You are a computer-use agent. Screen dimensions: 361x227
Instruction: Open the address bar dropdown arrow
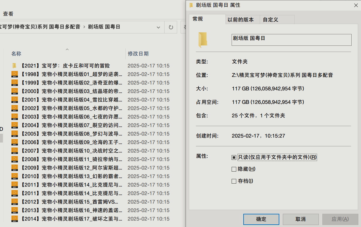point(158,27)
